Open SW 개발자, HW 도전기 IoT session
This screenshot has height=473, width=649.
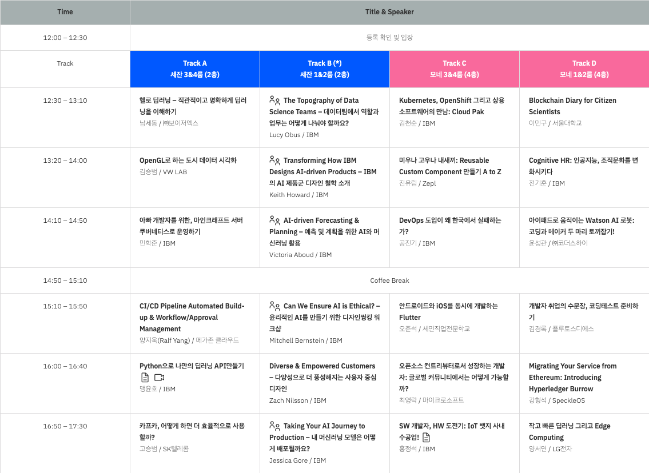[x=452, y=431]
